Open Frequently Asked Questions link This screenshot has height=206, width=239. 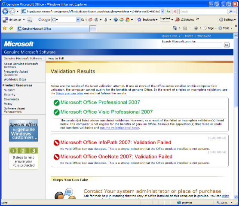pos(16,73)
